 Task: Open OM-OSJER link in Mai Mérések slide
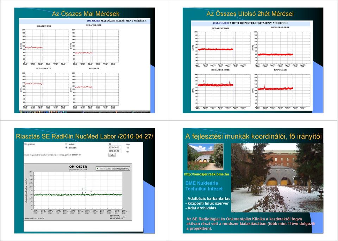(x=94, y=21)
